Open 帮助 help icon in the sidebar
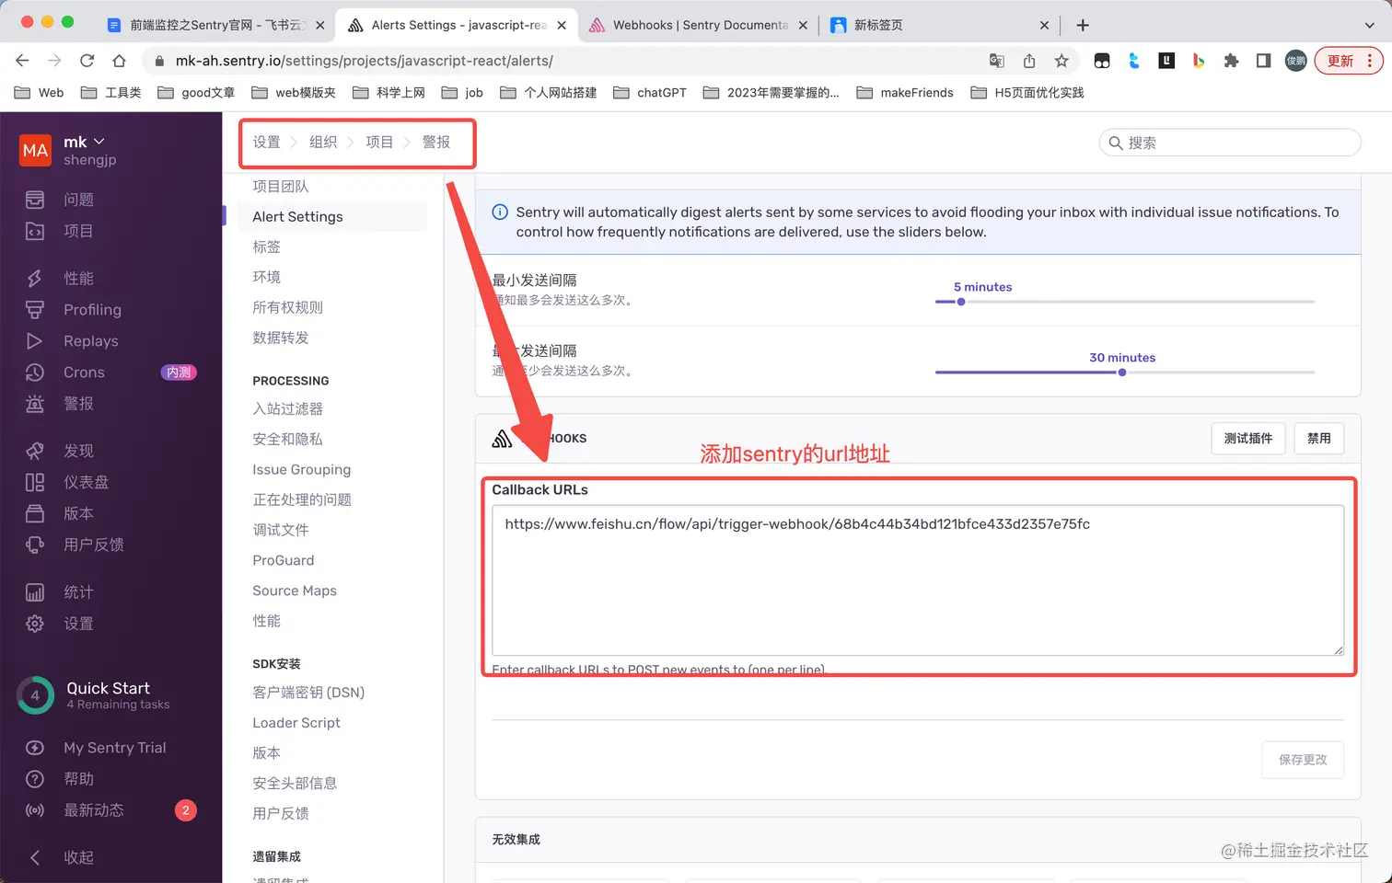This screenshot has width=1392, height=883. point(35,779)
